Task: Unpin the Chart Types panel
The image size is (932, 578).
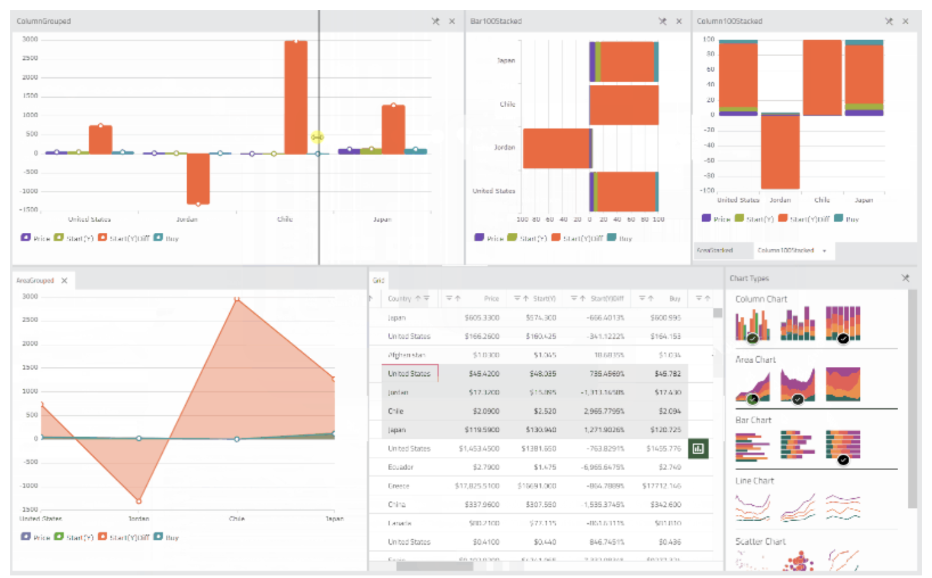Action: pyautogui.click(x=905, y=278)
